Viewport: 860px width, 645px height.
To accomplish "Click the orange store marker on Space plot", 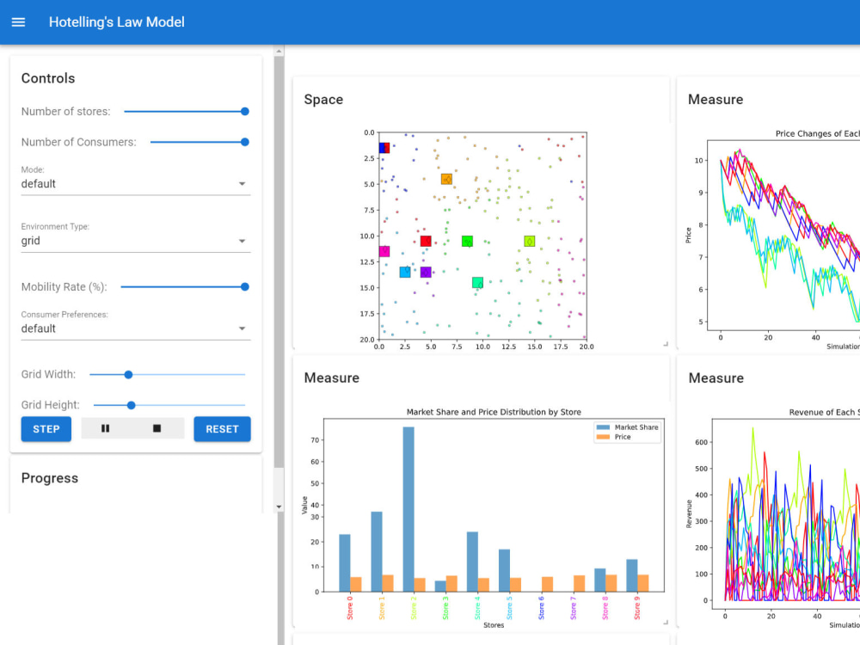I will pos(446,180).
